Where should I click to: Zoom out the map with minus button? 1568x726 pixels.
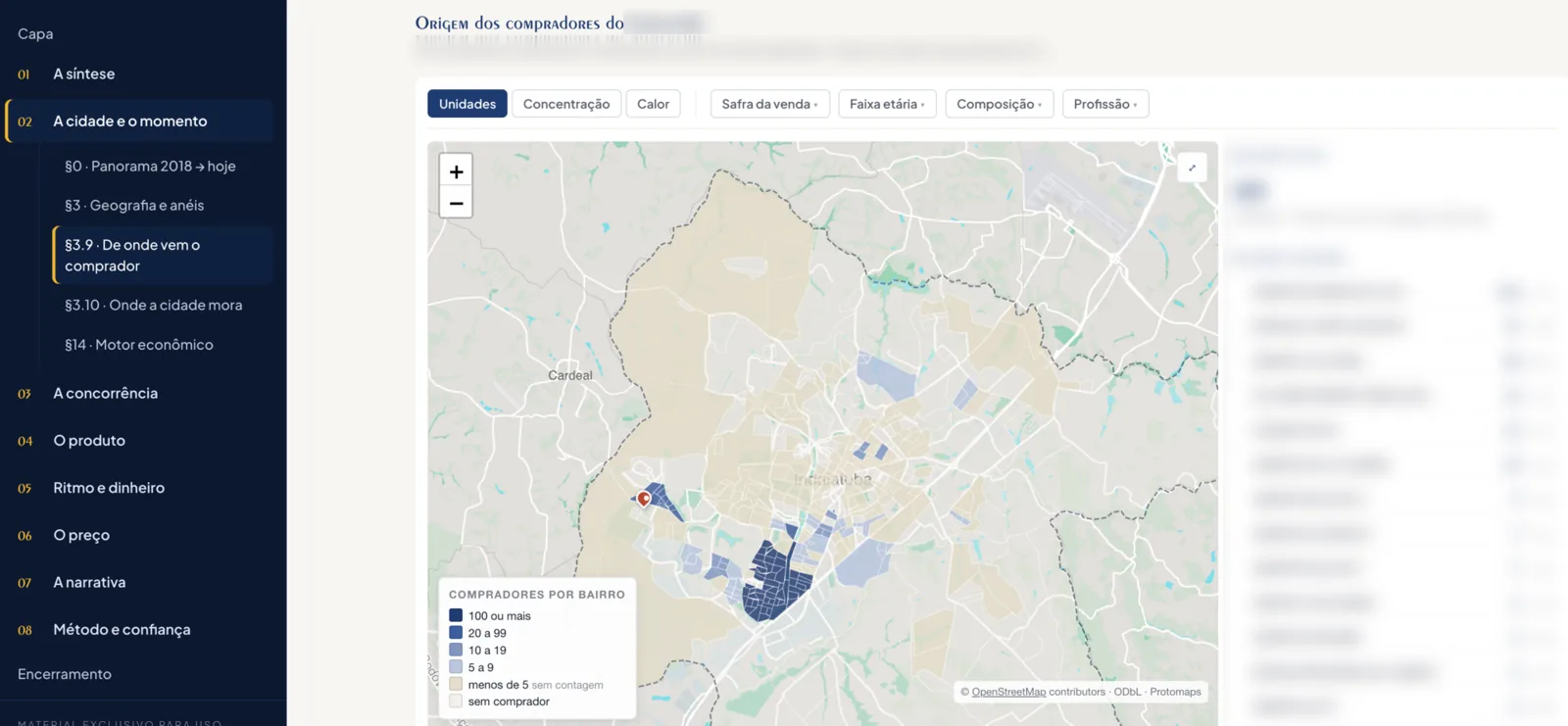coord(456,203)
